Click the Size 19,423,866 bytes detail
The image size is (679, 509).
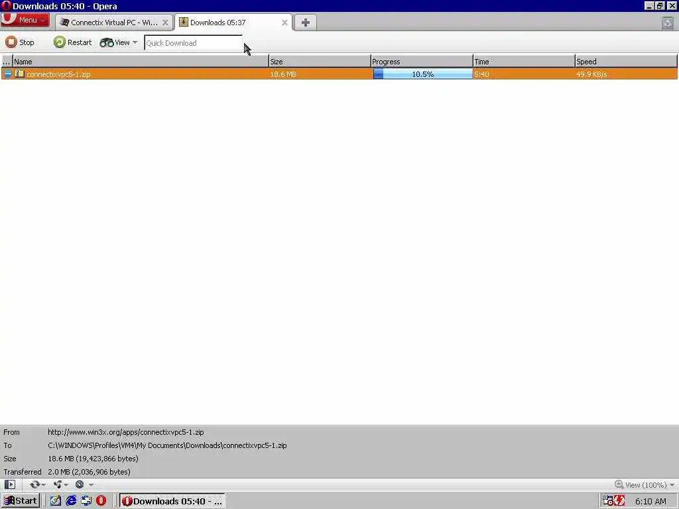tap(93, 459)
